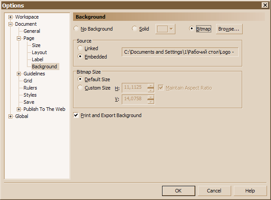The height and width of the screenshot is (200, 271).
Task: Open Help for this dialog
Action: 250,191
